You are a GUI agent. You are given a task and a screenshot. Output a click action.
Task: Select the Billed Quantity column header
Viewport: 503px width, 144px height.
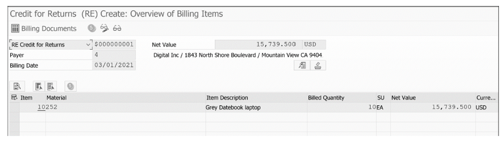tap(326, 98)
